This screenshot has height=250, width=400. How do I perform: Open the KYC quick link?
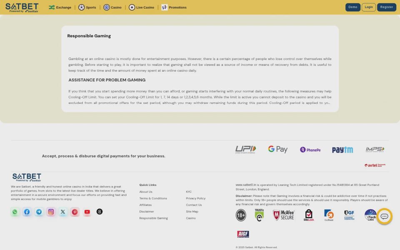pos(189,192)
